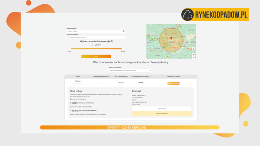Click the Wyślij wiadomość button

pos(162,114)
